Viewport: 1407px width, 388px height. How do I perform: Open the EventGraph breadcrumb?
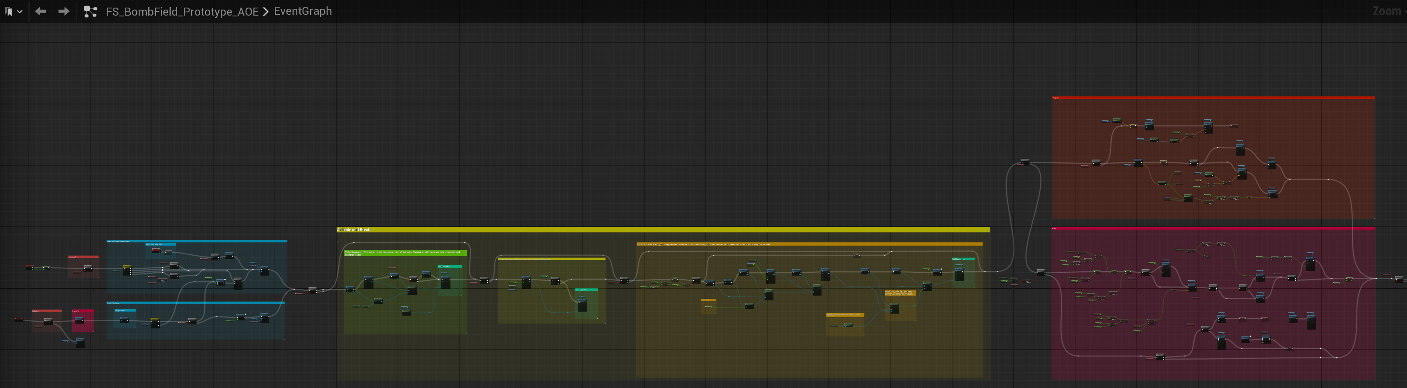(x=303, y=11)
